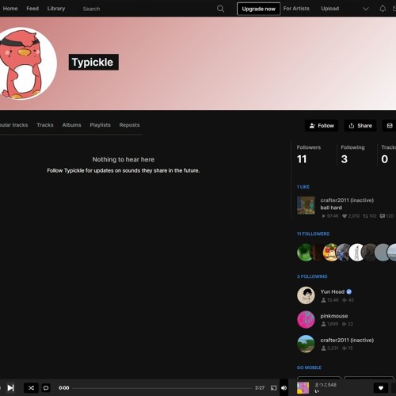
Task: Open the cast to device icon
Action: tap(273, 388)
